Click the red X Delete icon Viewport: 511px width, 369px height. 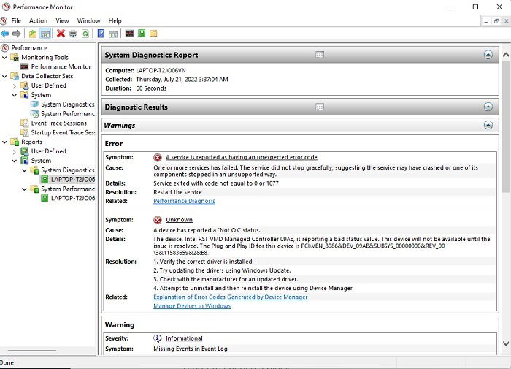tap(61, 34)
